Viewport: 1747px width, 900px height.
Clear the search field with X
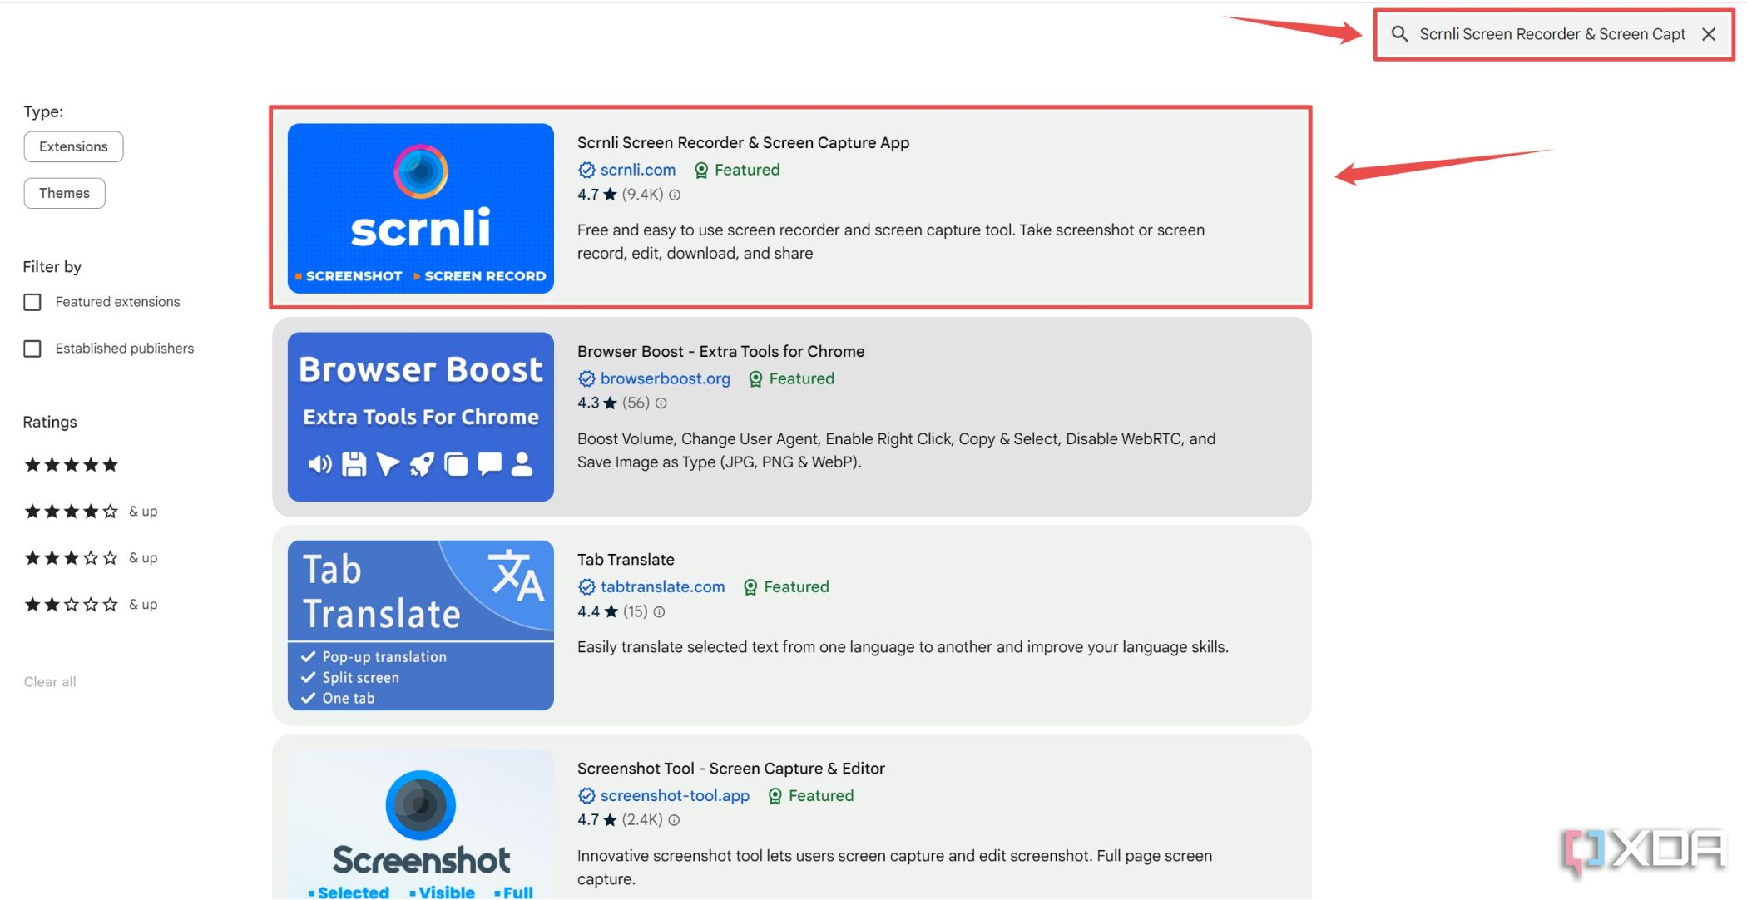point(1709,34)
